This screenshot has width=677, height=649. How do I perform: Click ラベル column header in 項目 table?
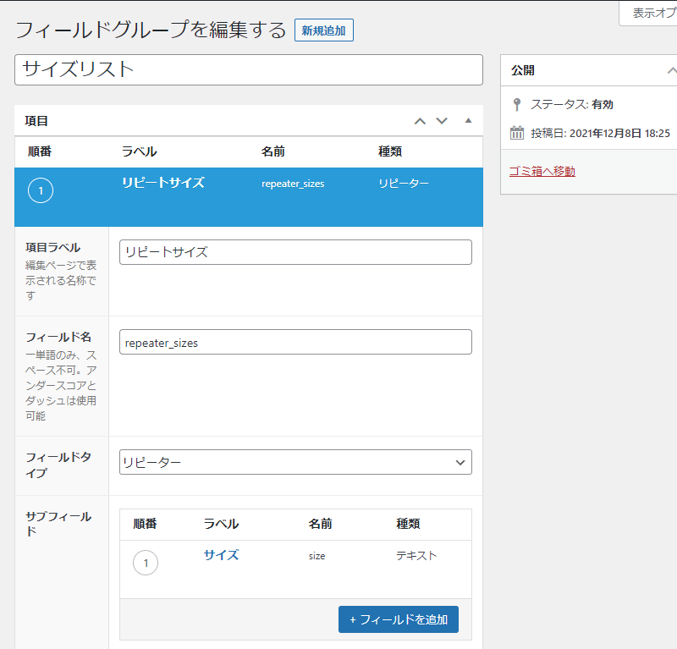tap(139, 151)
